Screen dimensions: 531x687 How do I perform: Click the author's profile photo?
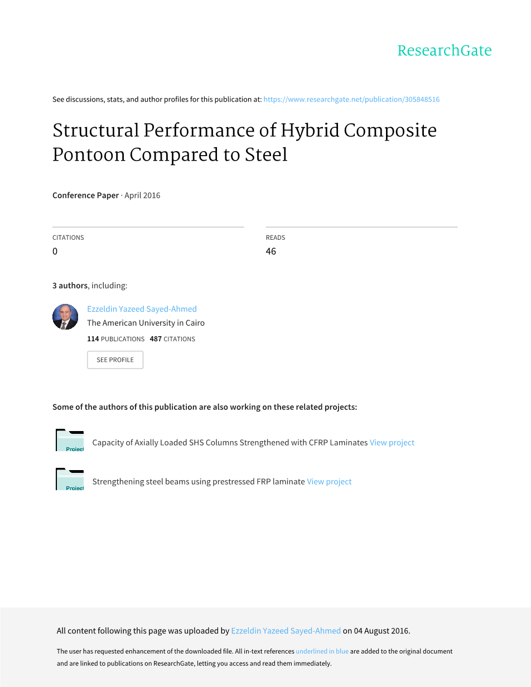coord(65,317)
